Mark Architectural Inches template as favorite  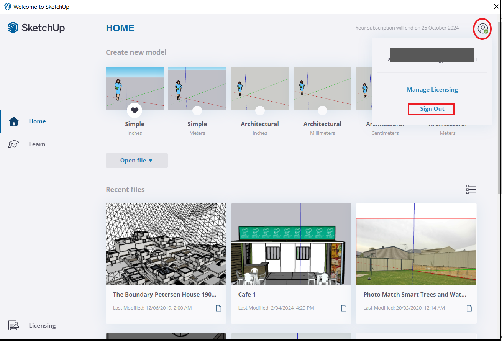pyautogui.click(x=260, y=110)
